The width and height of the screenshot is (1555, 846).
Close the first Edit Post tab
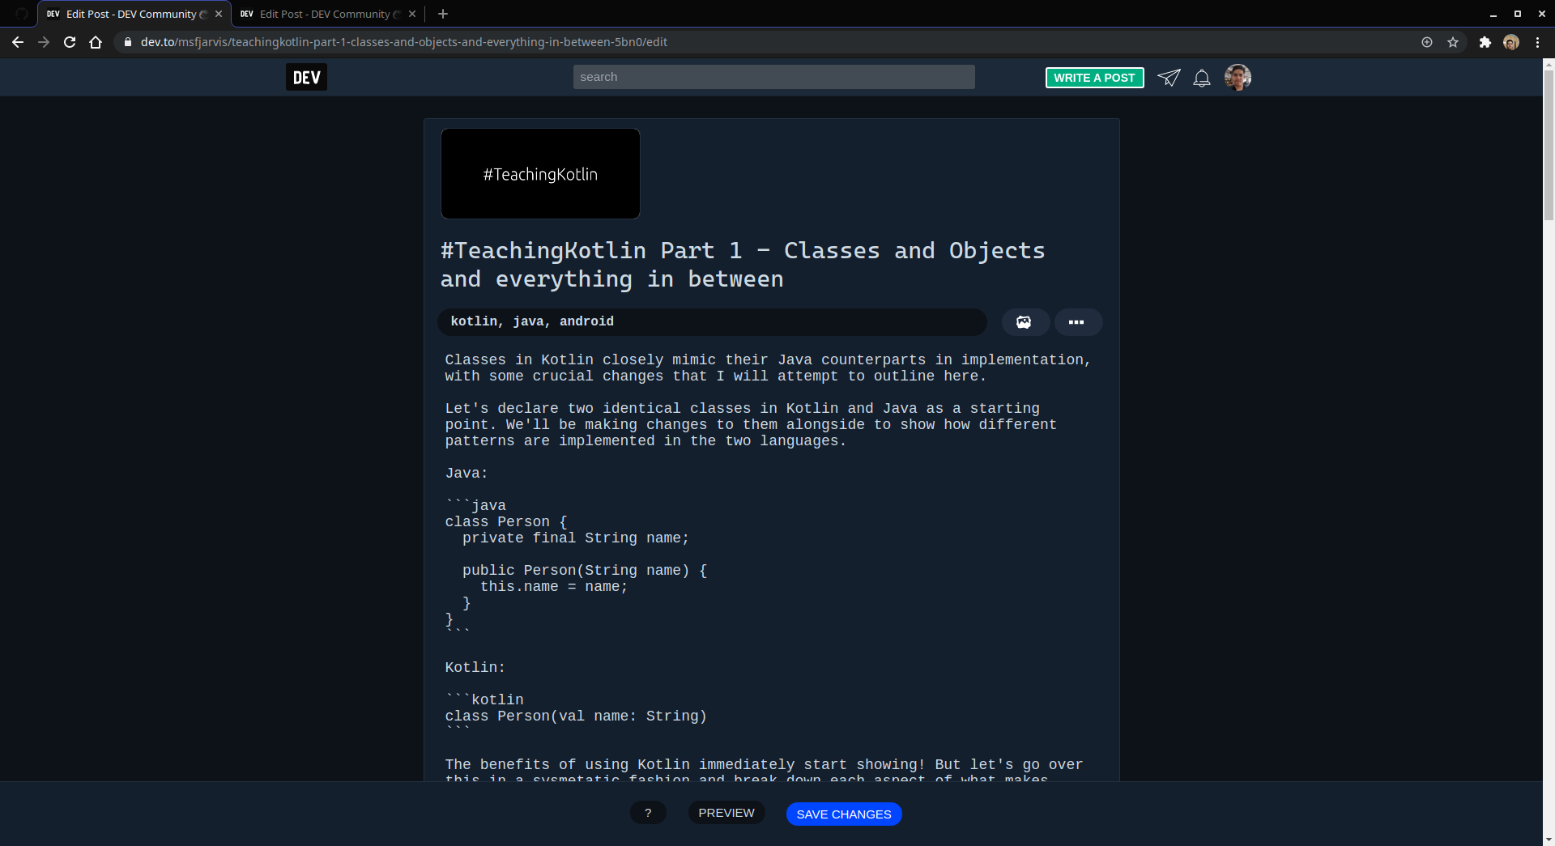219,14
